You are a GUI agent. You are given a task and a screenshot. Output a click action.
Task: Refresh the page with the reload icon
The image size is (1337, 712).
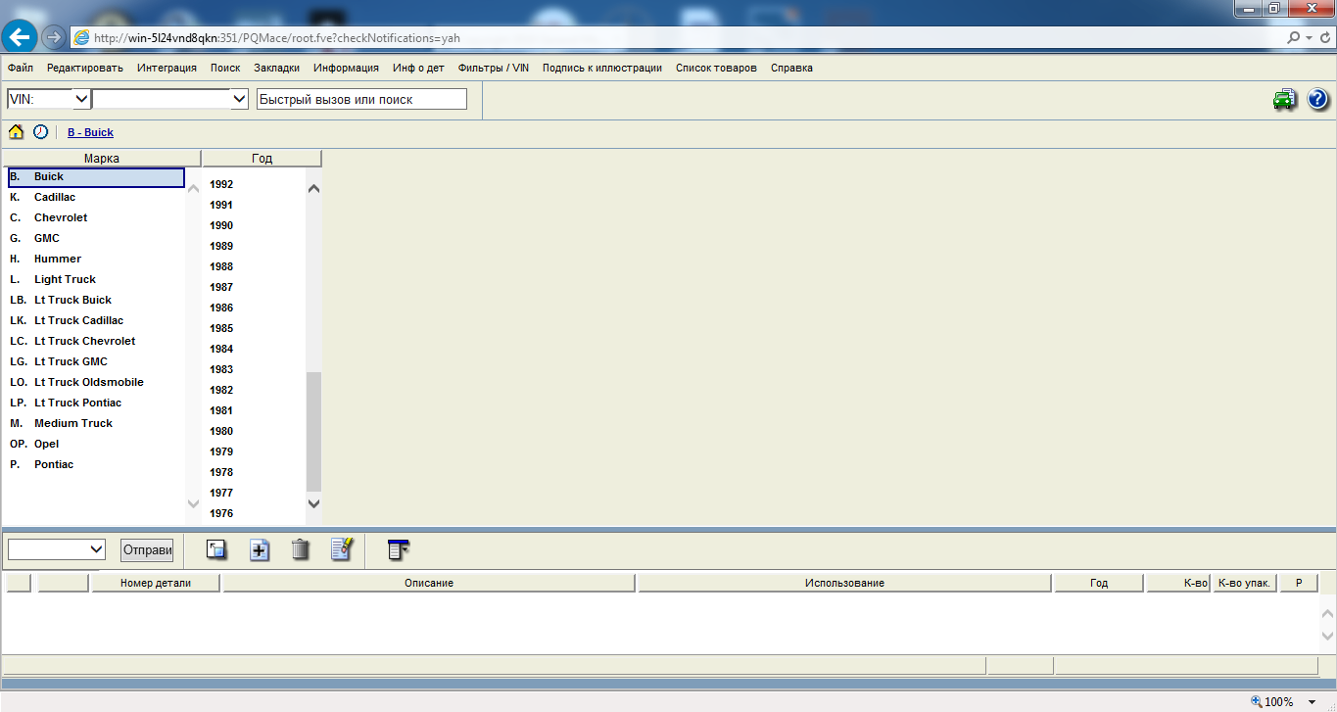click(1323, 38)
